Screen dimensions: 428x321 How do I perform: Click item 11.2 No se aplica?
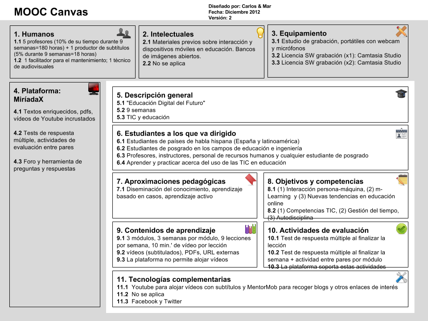tap(140, 294)
